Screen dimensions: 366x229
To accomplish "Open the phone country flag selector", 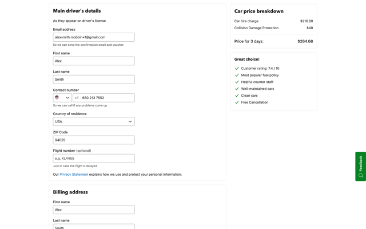I will 62,98.
